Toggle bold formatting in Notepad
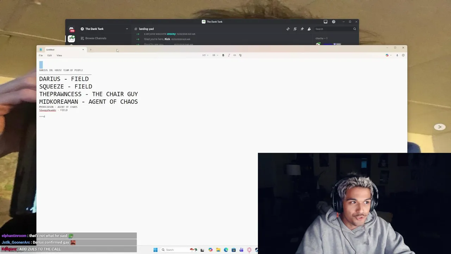The width and height of the screenshot is (451, 254). pos(223,55)
